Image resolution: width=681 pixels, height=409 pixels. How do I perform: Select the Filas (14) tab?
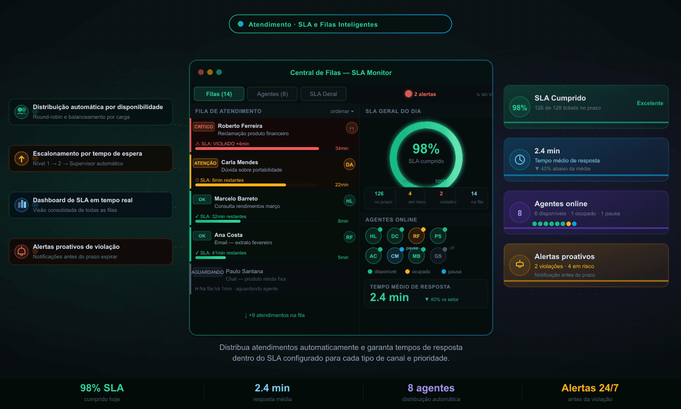tap(219, 94)
